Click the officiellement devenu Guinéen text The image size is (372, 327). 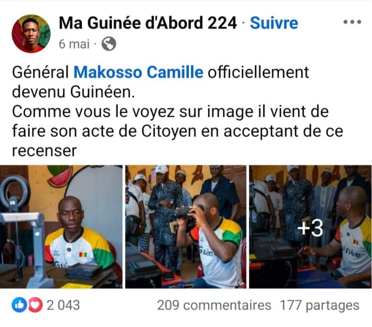(160, 82)
